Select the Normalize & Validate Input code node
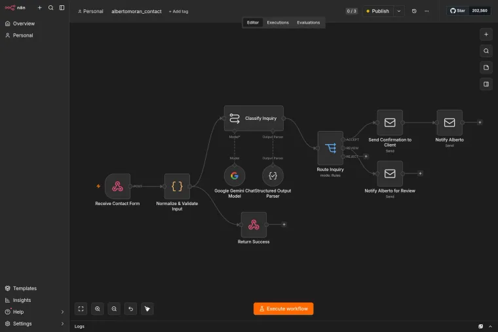Image resolution: width=498 pixels, height=332 pixels. (177, 187)
